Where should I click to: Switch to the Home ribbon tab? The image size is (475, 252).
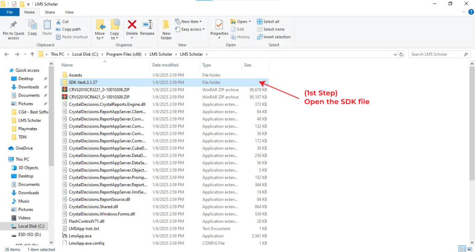pyautogui.click(x=29, y=12)
